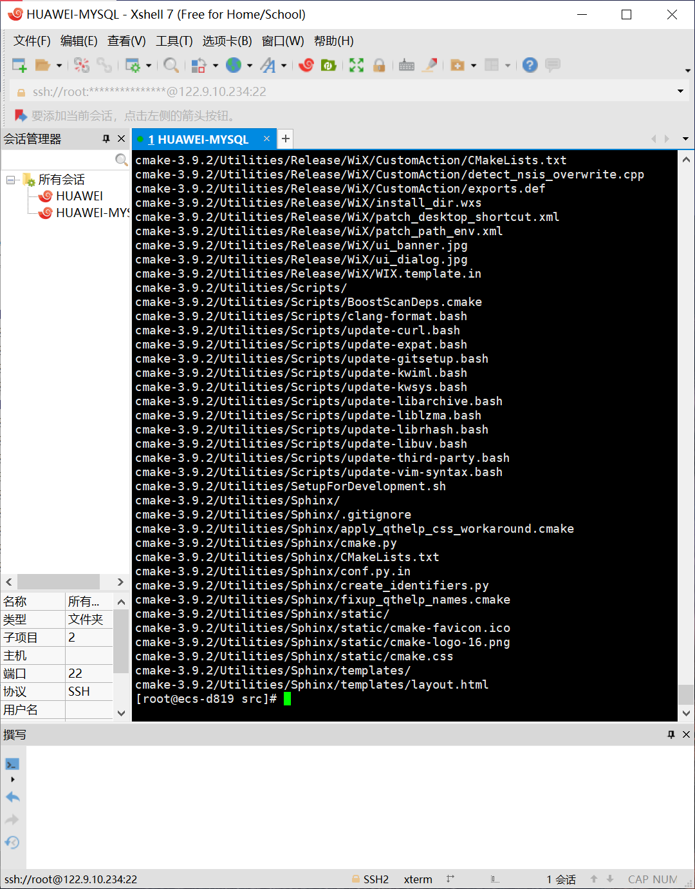Image resolution: width=695 pixels, height=889 pixels.
Task: Open the tab list dropdown arrow
Action: 685,139
